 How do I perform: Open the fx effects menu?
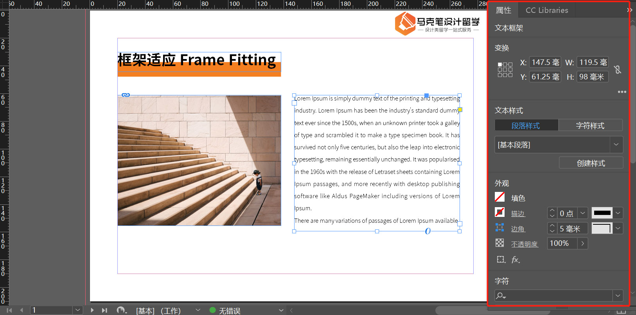point(516,260)
